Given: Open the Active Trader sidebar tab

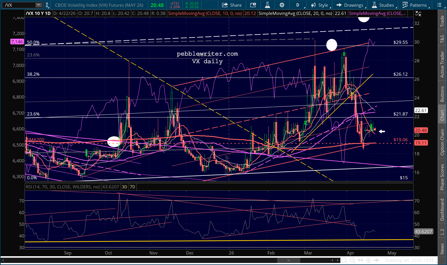Looking at the screenshot, I should [x=442, y=64].
